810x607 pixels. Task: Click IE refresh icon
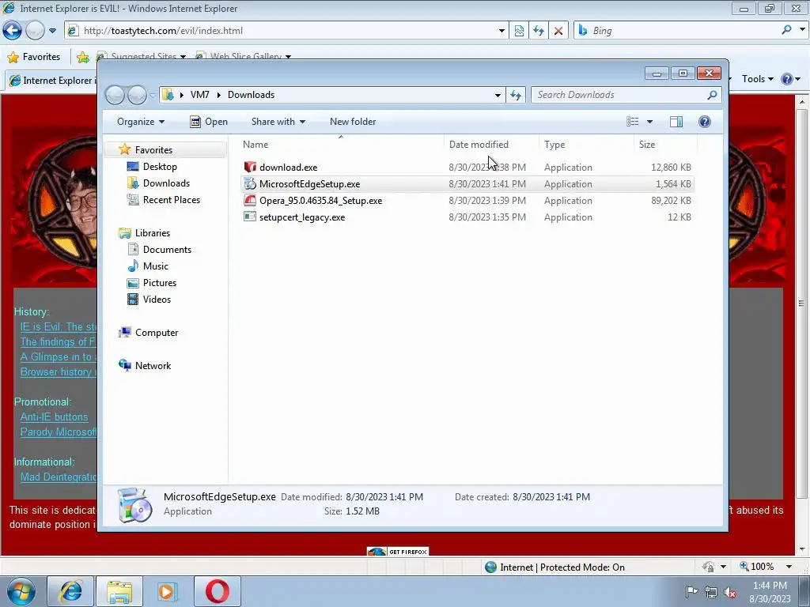(538, 31)
